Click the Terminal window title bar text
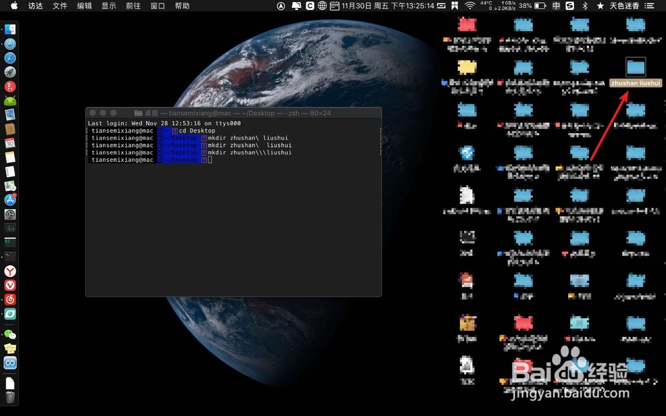Viewport: 666px width, 416px height. [238, 113]
